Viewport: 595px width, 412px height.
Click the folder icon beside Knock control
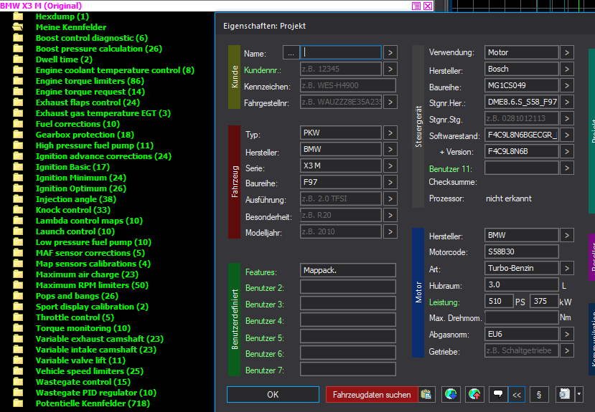click(x=18, y=210)
